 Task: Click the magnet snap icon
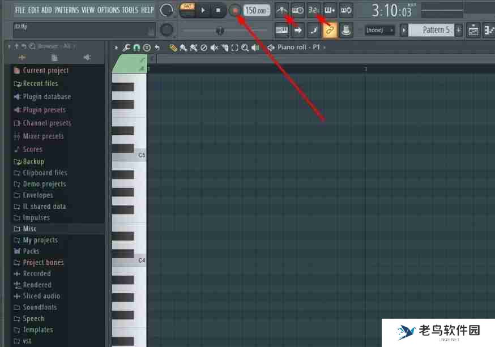click(136, 48)
